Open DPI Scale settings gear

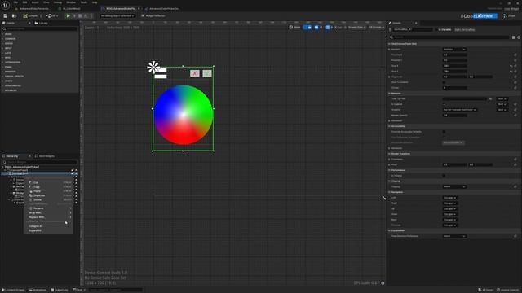tap(383, 283)
